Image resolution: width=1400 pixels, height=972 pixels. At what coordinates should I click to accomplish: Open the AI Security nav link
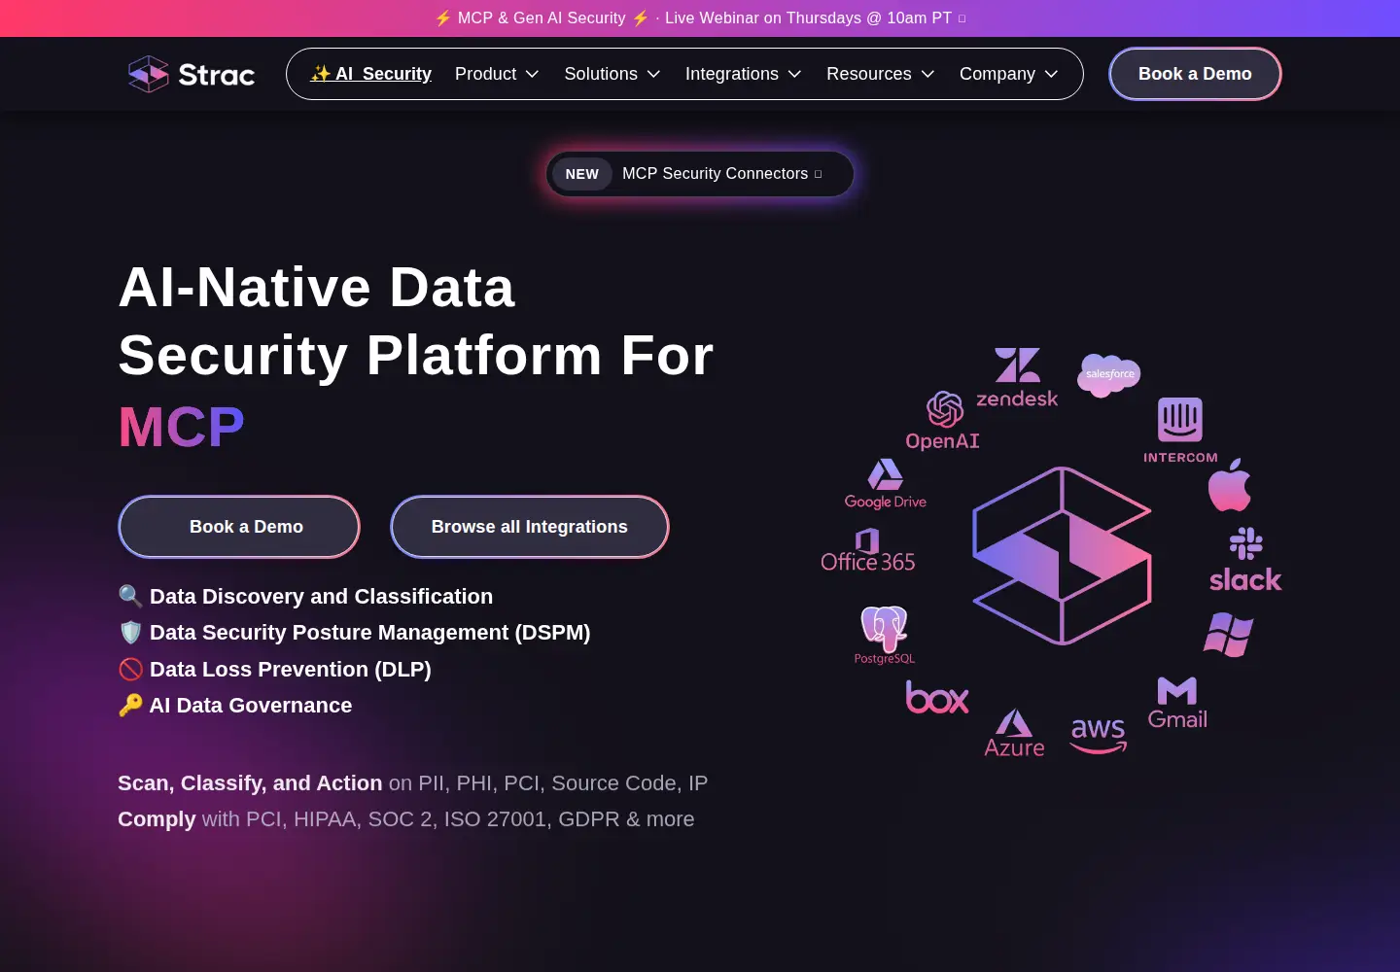[370, 74]
